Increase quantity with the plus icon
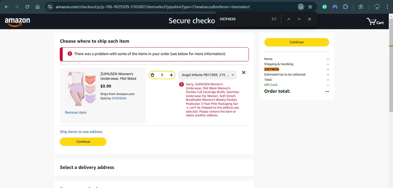This screenshot has height=188, width=393. click(171, 75)
